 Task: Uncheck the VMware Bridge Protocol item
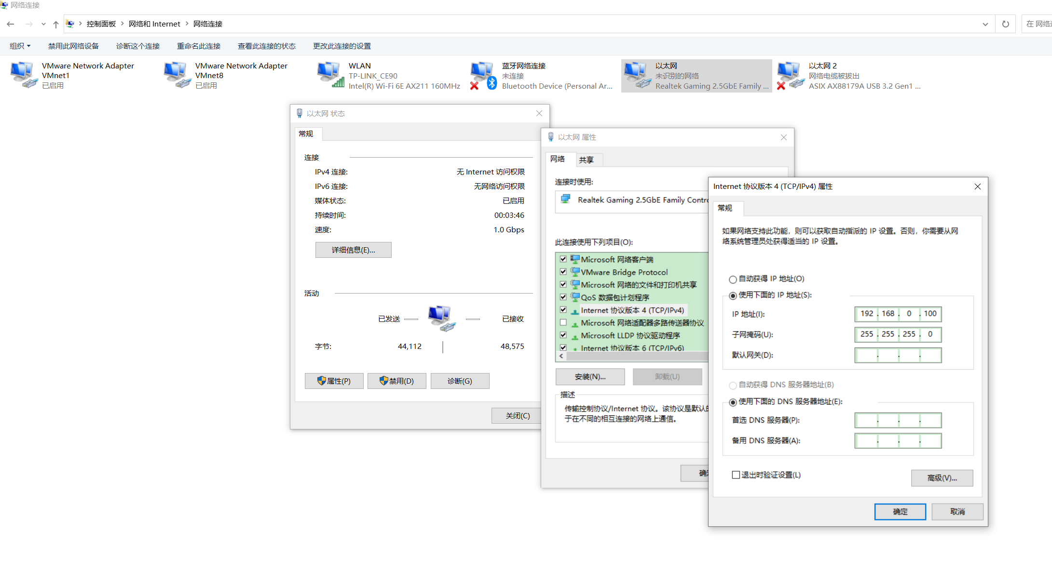[x=563, y=271]
